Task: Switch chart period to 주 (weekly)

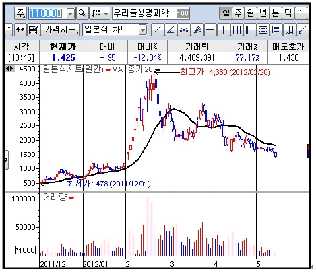Action: (x=238, y=13)
